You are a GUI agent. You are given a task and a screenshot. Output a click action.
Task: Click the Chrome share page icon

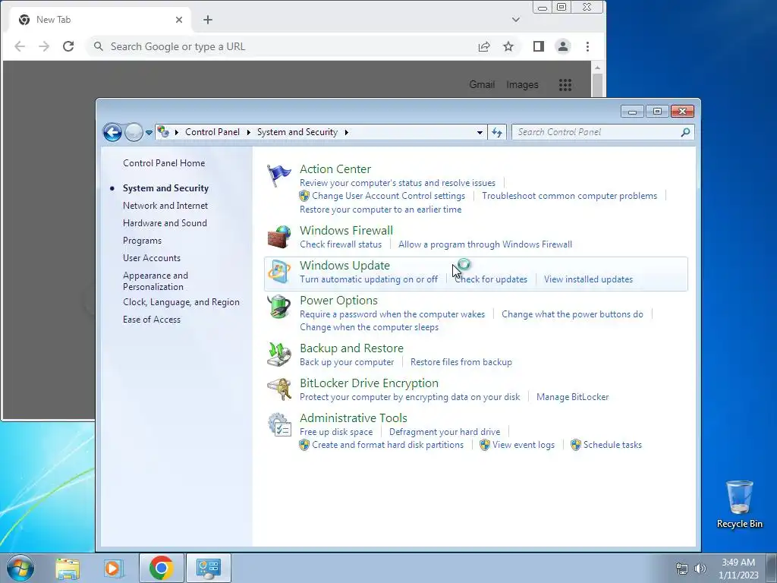pyautogui.click(x=484, y=46)
